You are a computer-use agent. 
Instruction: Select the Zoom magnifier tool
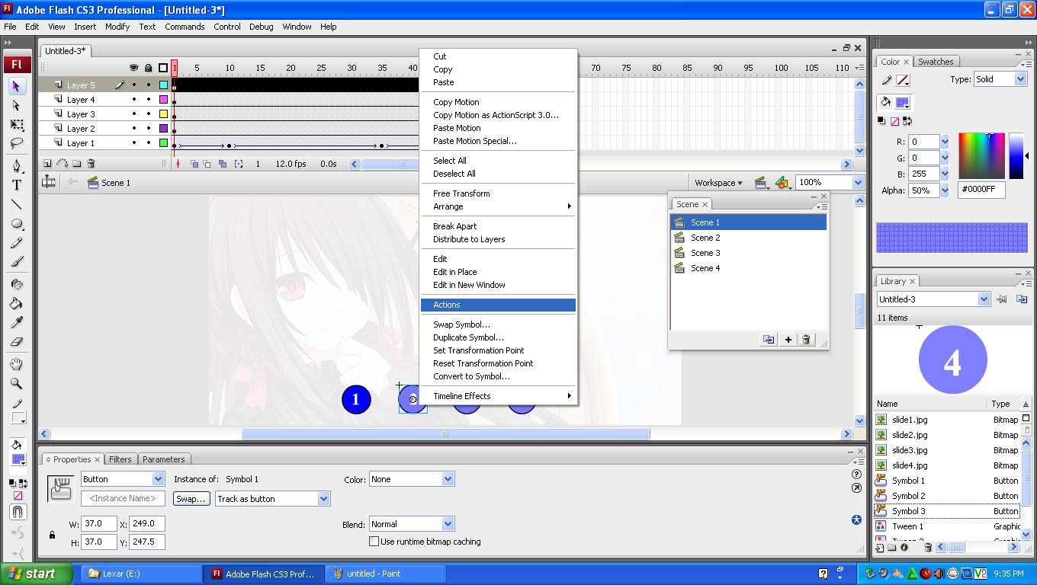[x=16, y=383]
